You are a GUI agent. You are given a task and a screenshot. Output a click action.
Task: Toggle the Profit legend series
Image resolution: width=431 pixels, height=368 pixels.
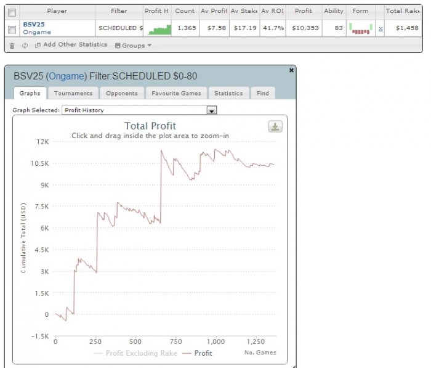click(198, 353)
